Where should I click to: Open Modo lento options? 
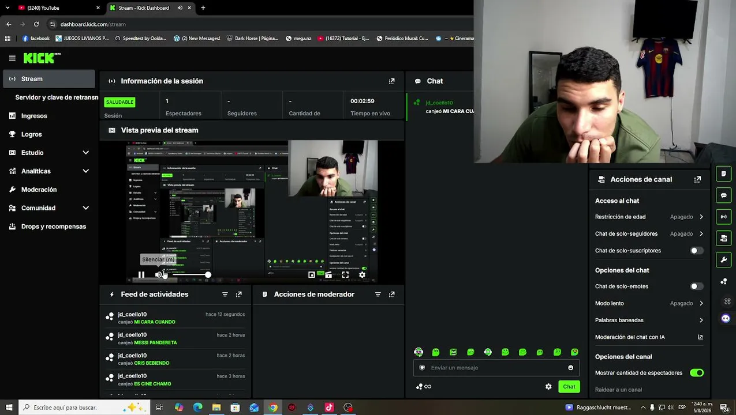[649, 303]
